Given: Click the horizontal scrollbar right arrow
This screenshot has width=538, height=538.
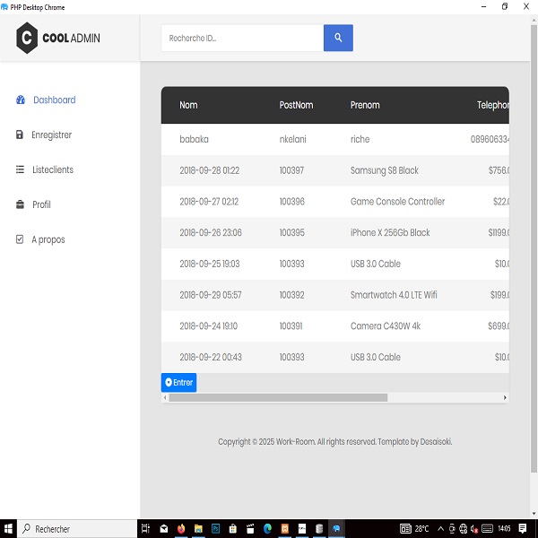Looking at the screenshot, I should click(x=504, y=397).
